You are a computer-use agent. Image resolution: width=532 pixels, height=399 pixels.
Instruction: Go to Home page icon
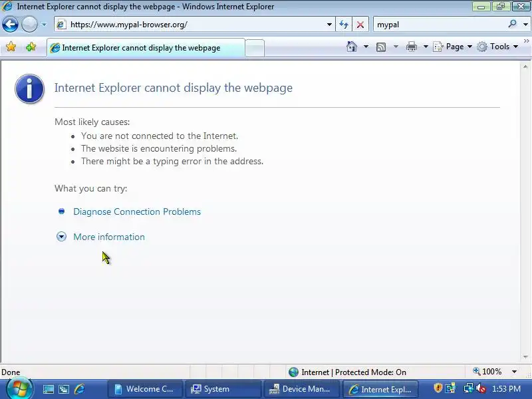tap(352, 47)
